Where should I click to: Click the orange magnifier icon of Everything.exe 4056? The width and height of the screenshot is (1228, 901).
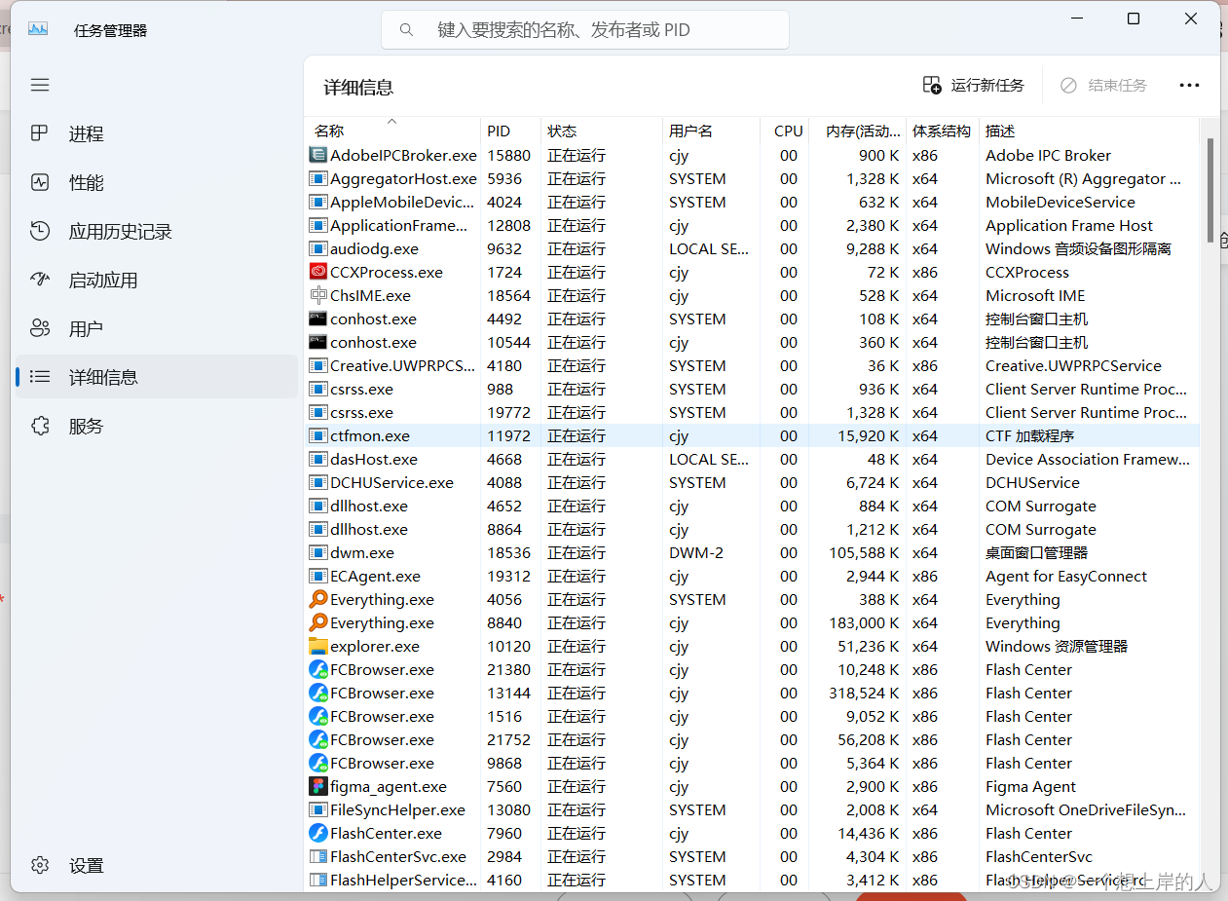click(317, 599)
